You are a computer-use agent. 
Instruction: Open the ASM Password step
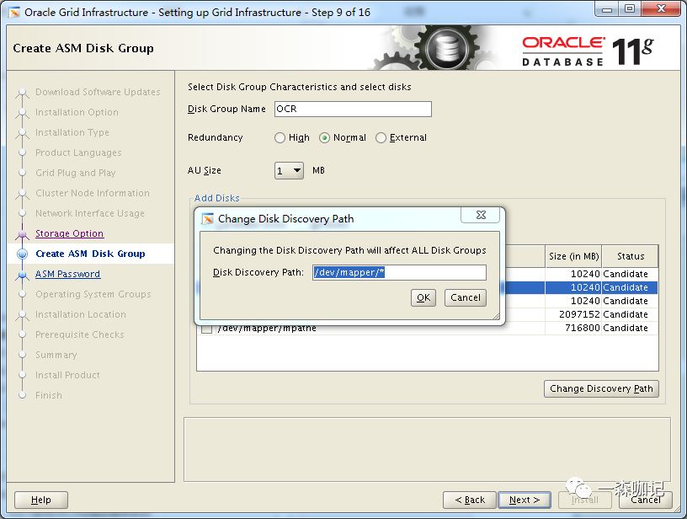pyautogui.click(x=67, y=274)
